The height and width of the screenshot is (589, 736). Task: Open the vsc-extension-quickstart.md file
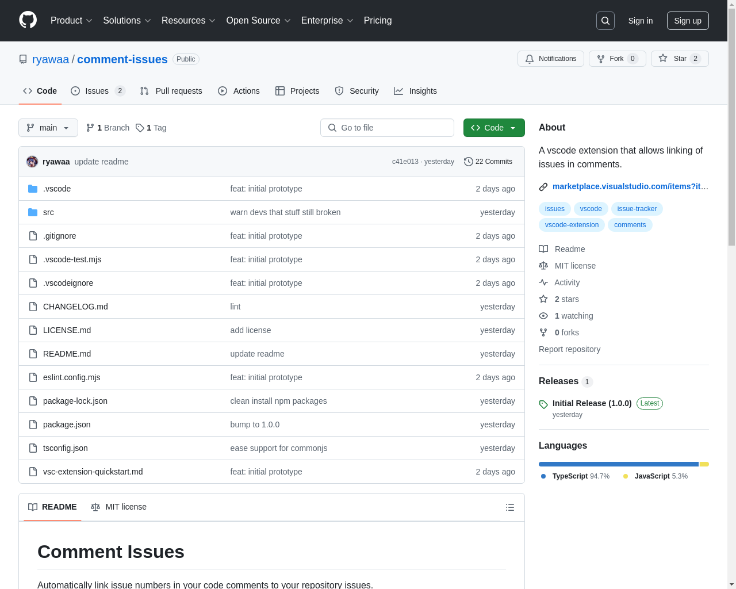(93, 472)
